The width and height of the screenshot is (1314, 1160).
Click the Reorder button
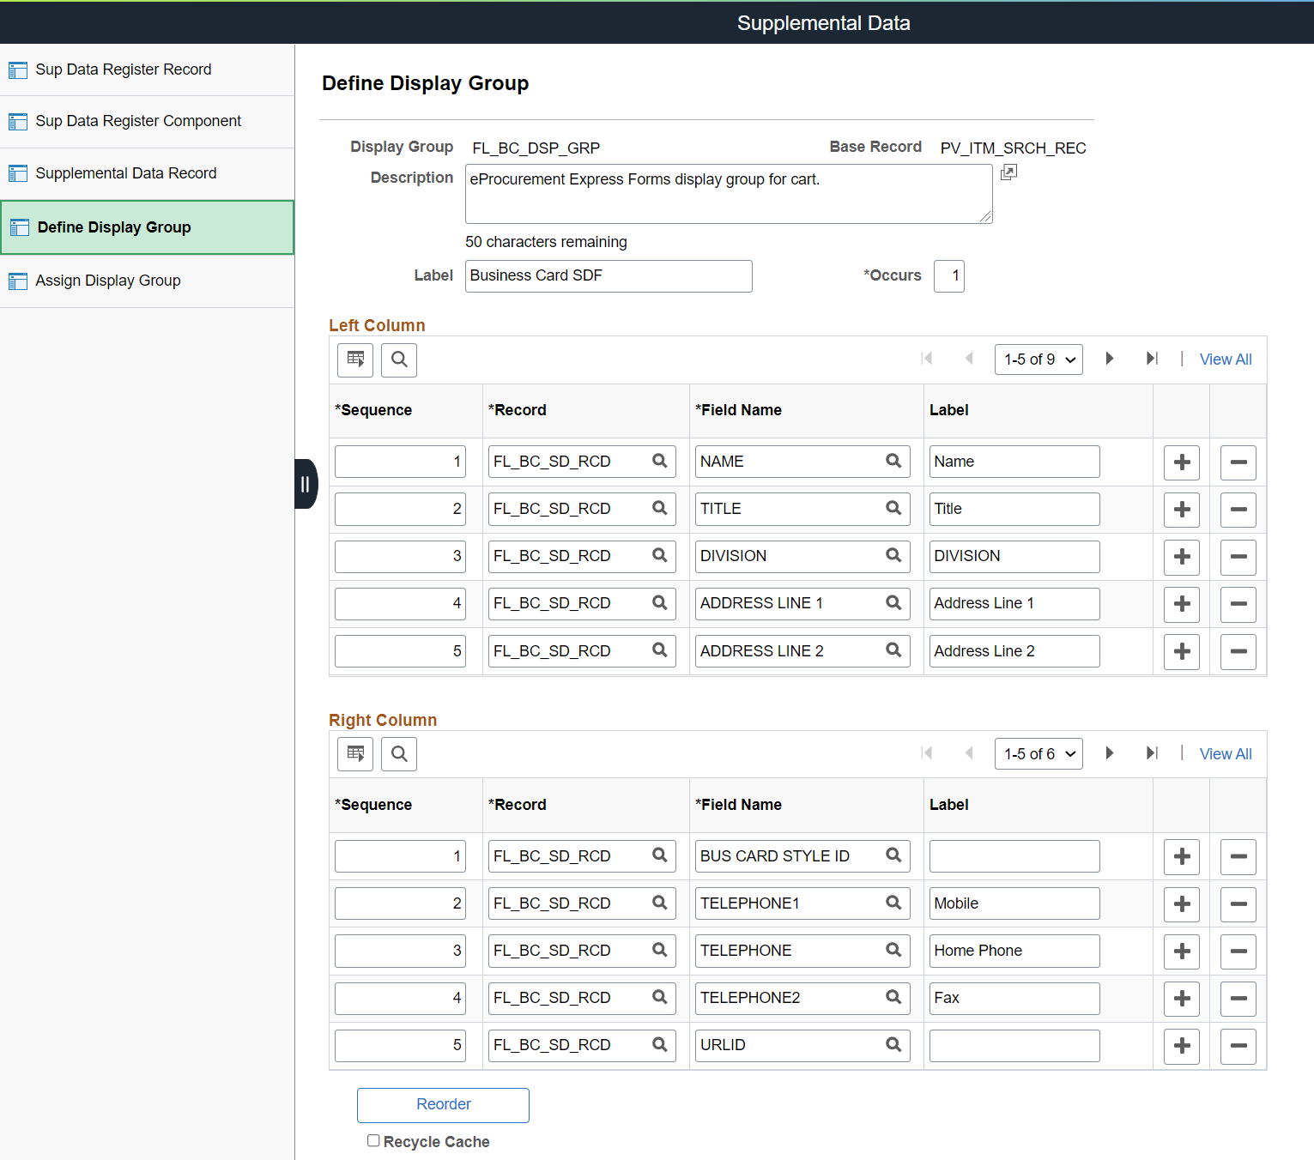pyautogui.click(x=443, y=1105)
